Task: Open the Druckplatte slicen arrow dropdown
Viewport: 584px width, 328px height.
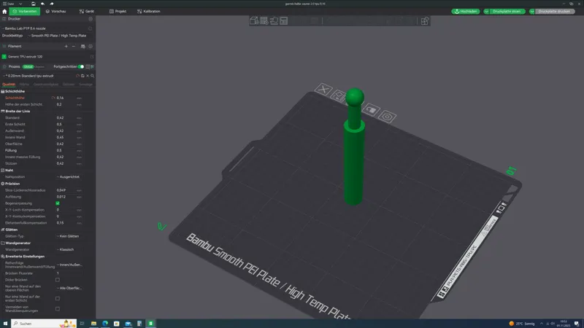Action: 486,12
